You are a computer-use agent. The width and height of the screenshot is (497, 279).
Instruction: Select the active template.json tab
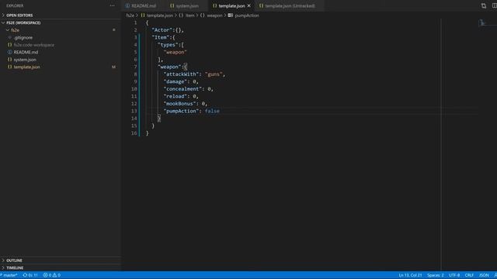coord(231,5)
